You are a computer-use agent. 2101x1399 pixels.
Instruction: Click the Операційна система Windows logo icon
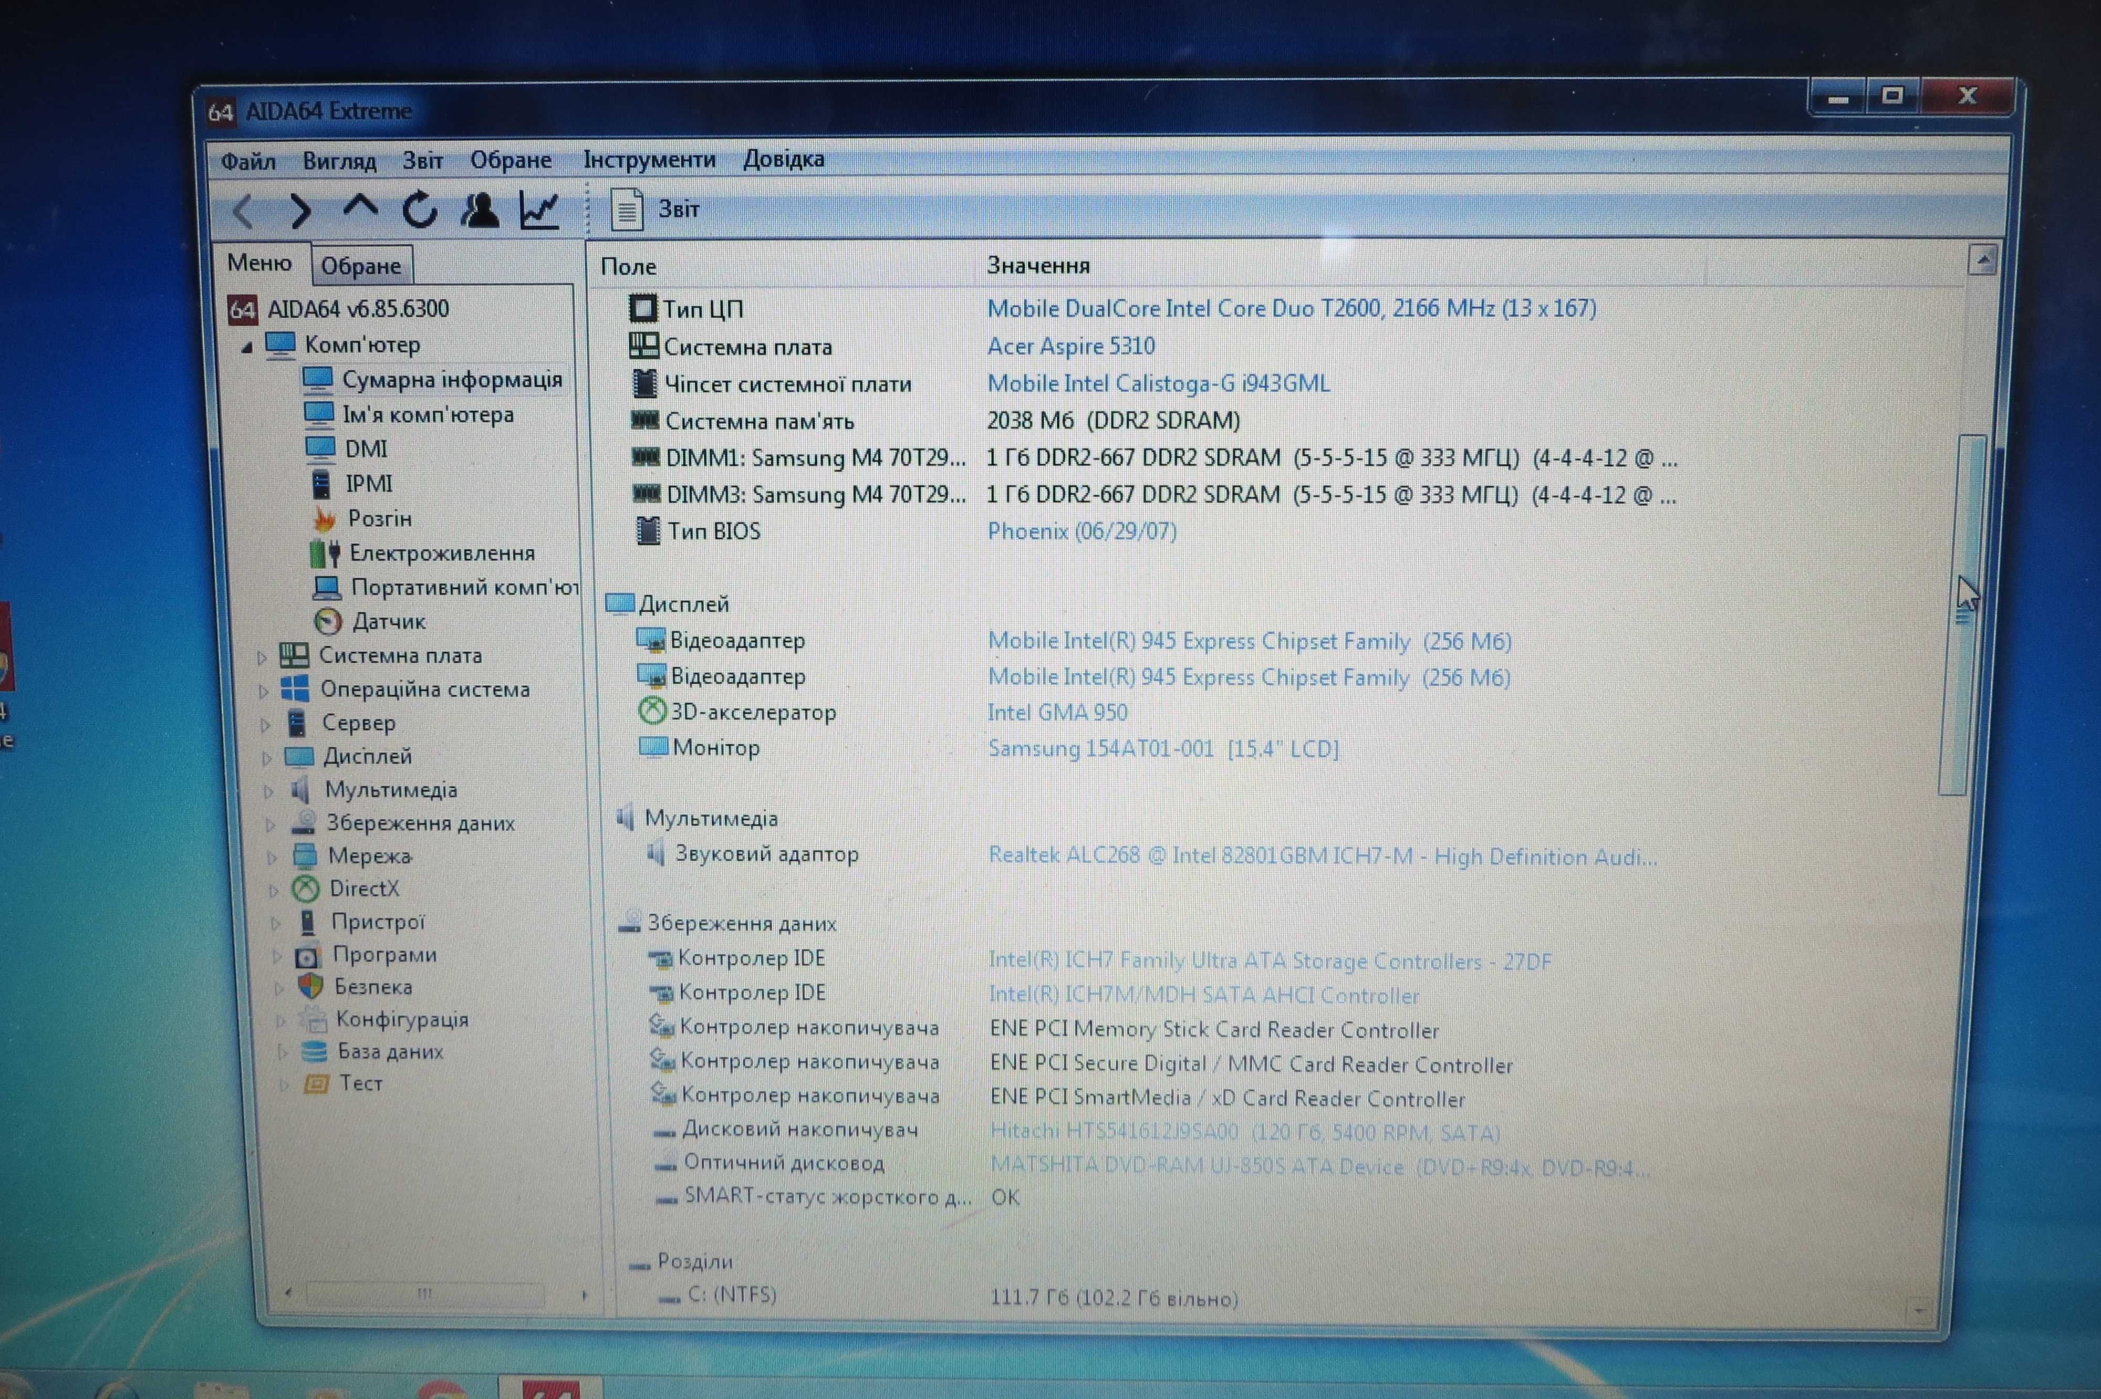point(295,689)
